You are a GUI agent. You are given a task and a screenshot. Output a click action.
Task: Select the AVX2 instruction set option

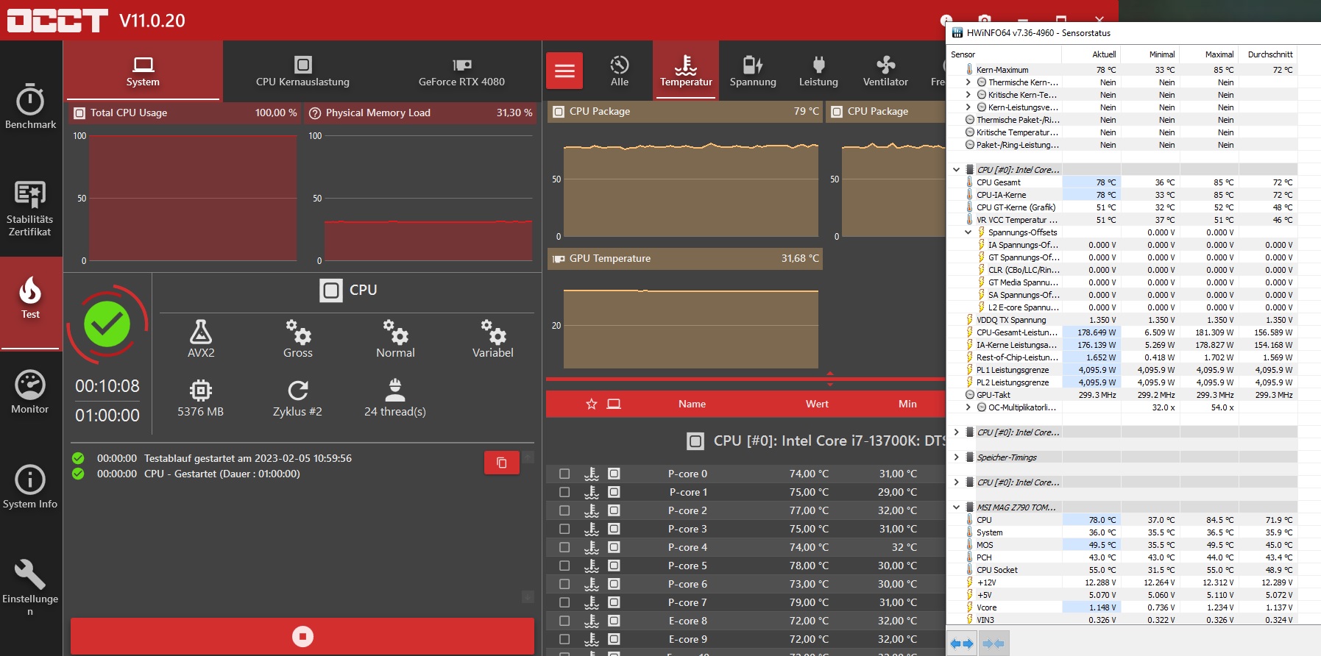(201, 339)
